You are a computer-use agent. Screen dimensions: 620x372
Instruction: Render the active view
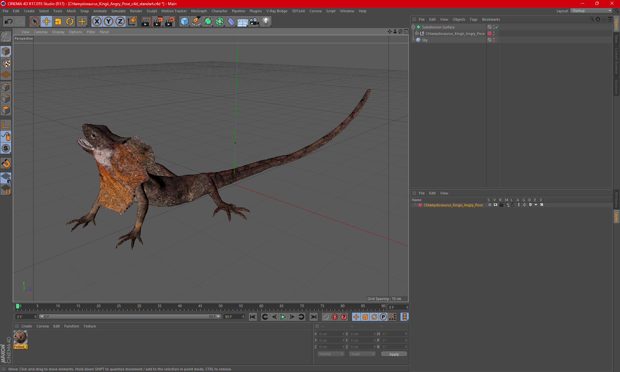coord(146,22)
